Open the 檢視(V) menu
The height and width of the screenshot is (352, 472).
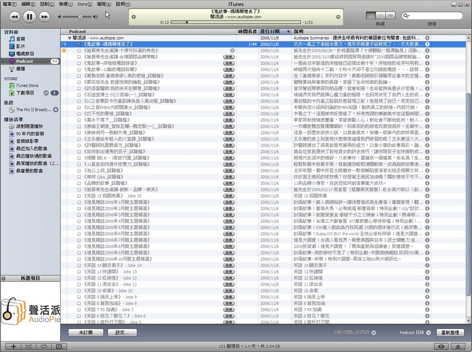click(65, 4)
